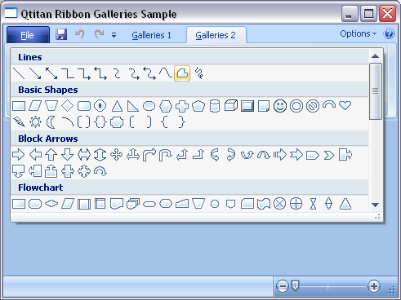Select the right arrow in Block Arrows
Screen dimensions: 401x300
pos(19,155)
